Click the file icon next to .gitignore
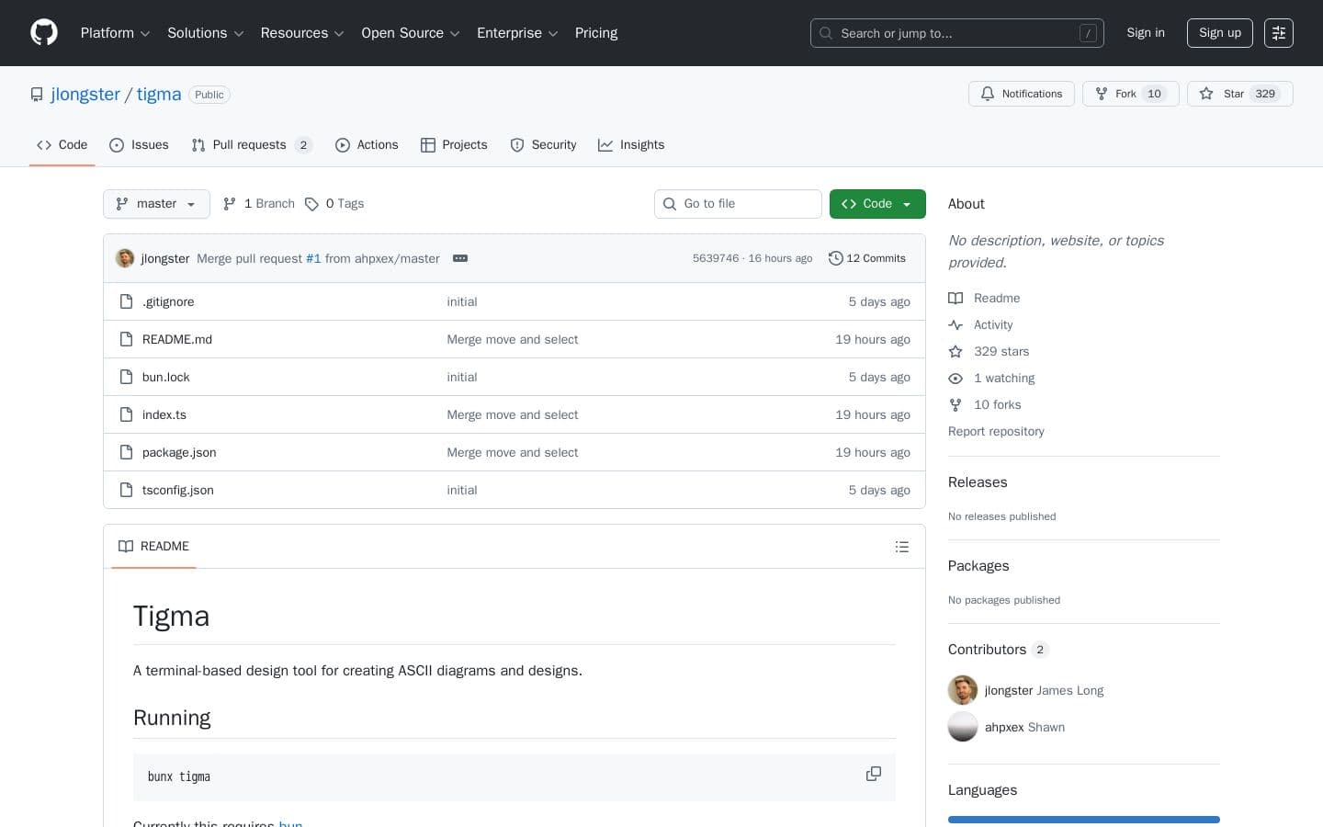The height and width of the screenshot is (827, 1323). pos(127,301)
